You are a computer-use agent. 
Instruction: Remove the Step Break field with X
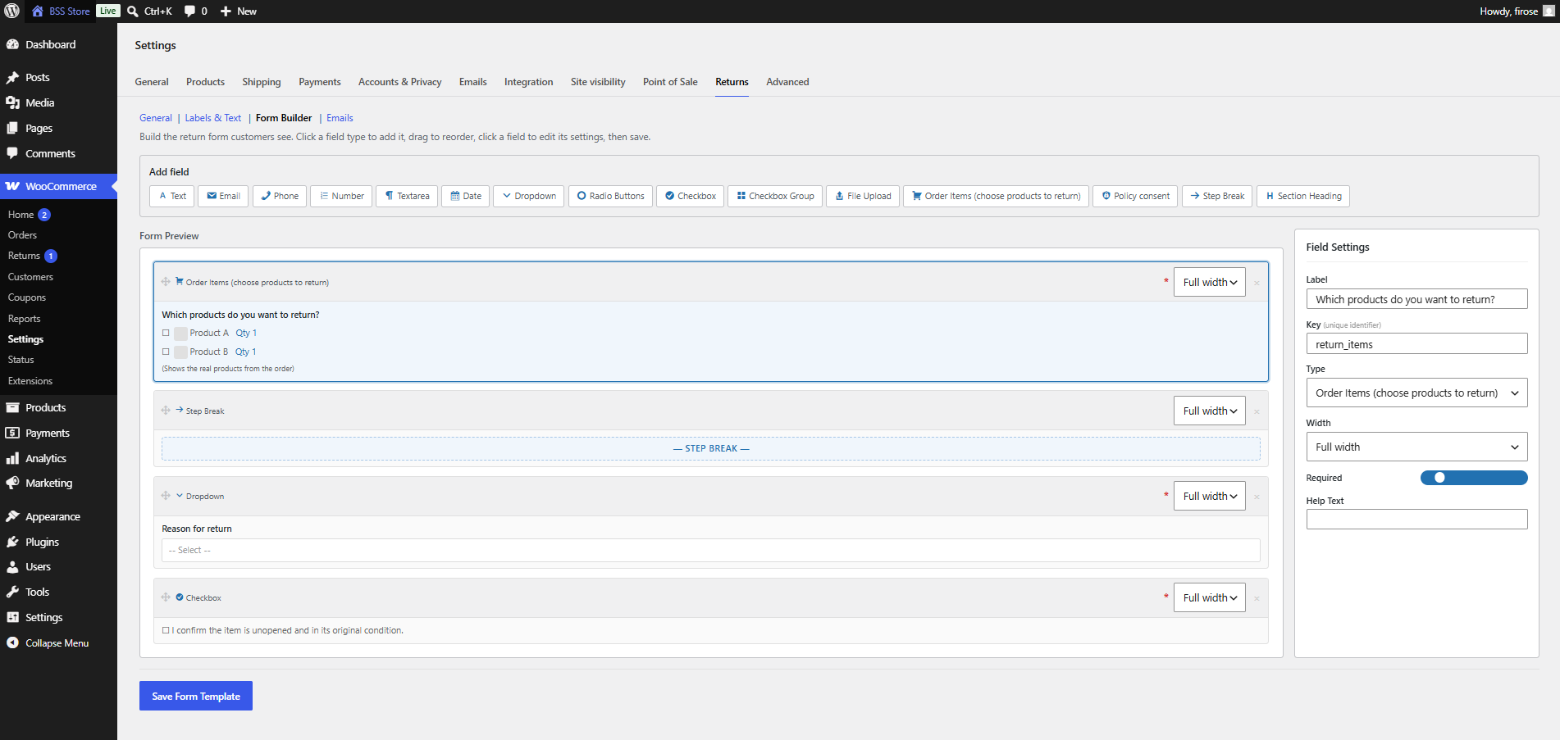tap(1257, 411)
